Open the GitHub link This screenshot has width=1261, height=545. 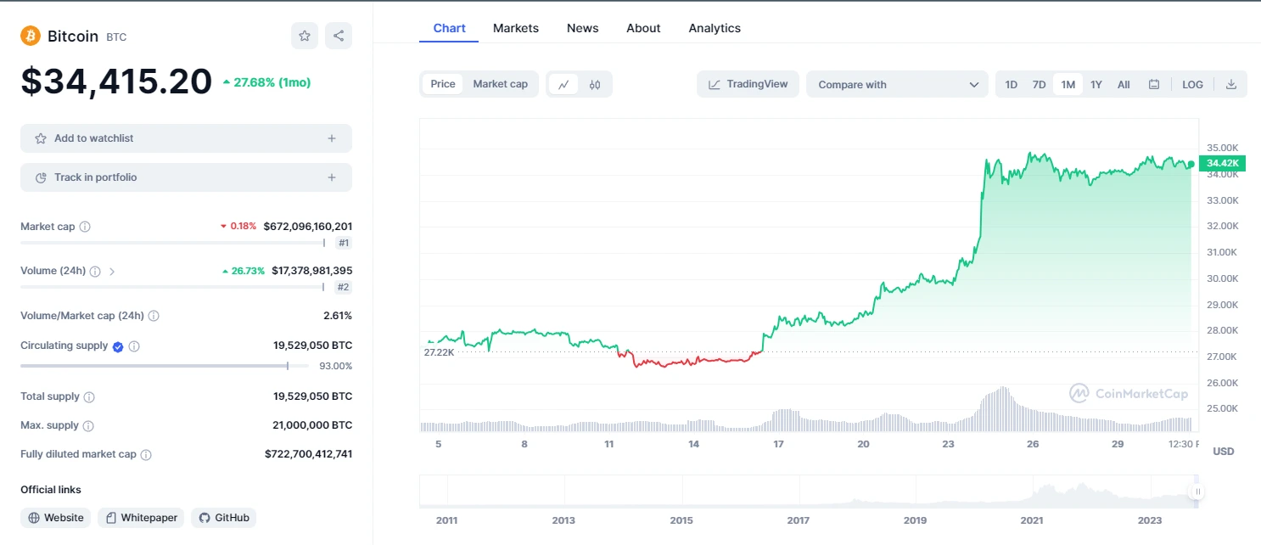point(223,518)
